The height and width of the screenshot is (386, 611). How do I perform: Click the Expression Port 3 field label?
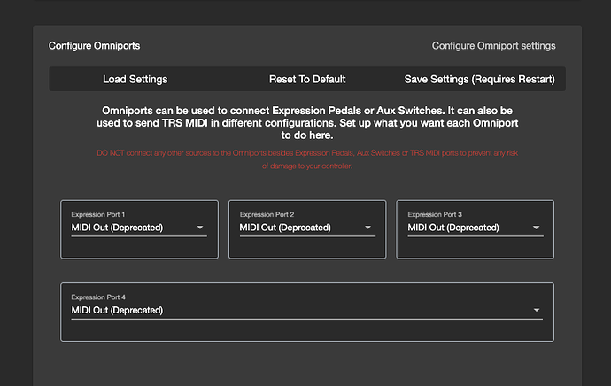pos(435,214)
